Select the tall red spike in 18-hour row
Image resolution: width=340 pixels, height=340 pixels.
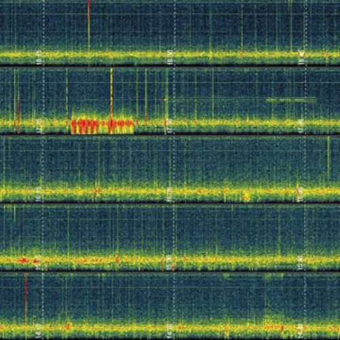[x=88, y=25]
